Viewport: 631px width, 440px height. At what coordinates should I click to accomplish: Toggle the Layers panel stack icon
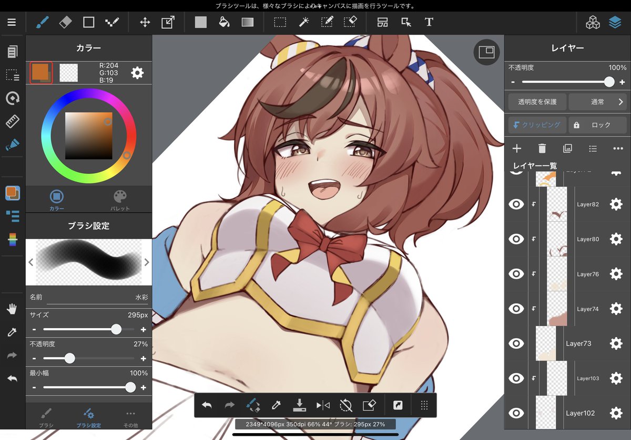click(615, 23)
